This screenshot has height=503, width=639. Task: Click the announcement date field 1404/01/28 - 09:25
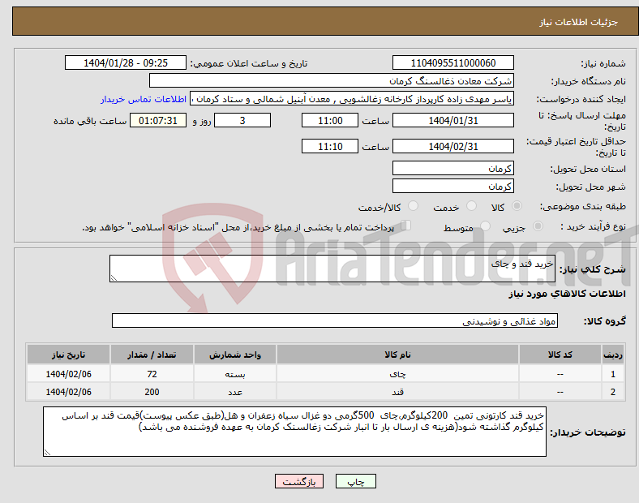[x=126, y=63]
